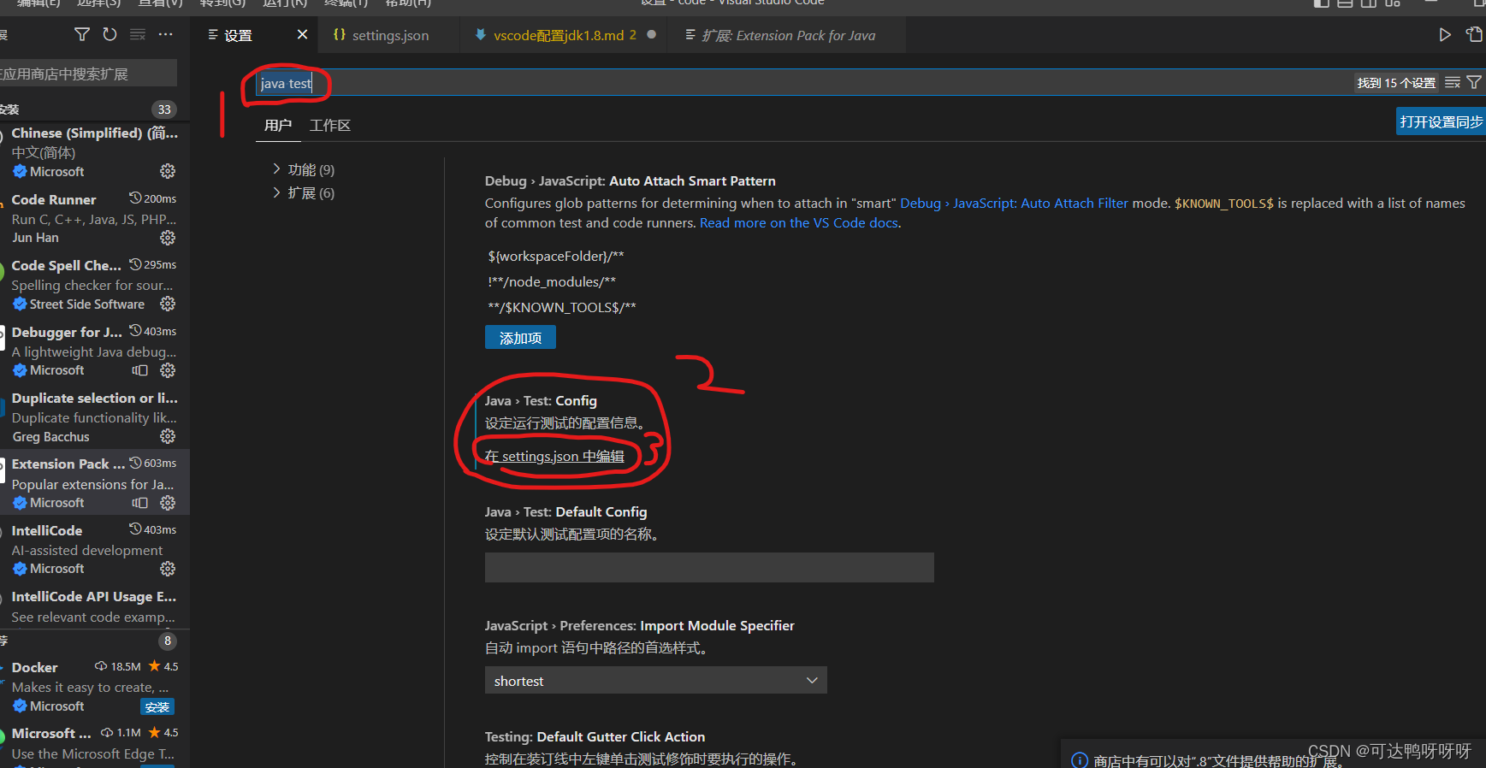1486x768 pixels.
Task: Select **/$KNOWN_TOOLS$/** pattern item
Action: click(562, 307)
